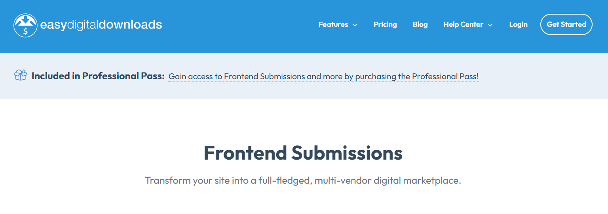Click the gift box icon in the banner
The width and height of the screenshot is (608, 214).
pyautogui.click(x=21, y=75)
